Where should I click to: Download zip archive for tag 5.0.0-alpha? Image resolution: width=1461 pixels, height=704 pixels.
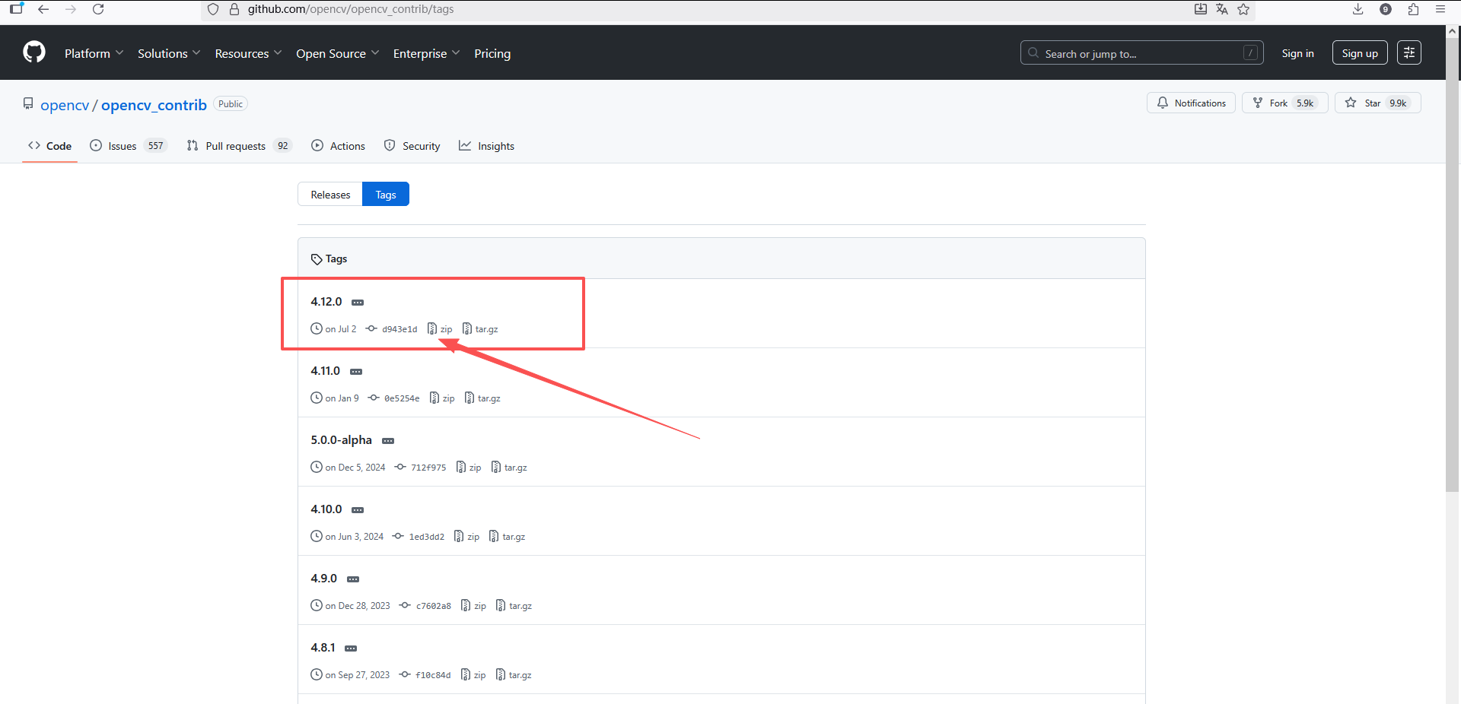point(469,468)
